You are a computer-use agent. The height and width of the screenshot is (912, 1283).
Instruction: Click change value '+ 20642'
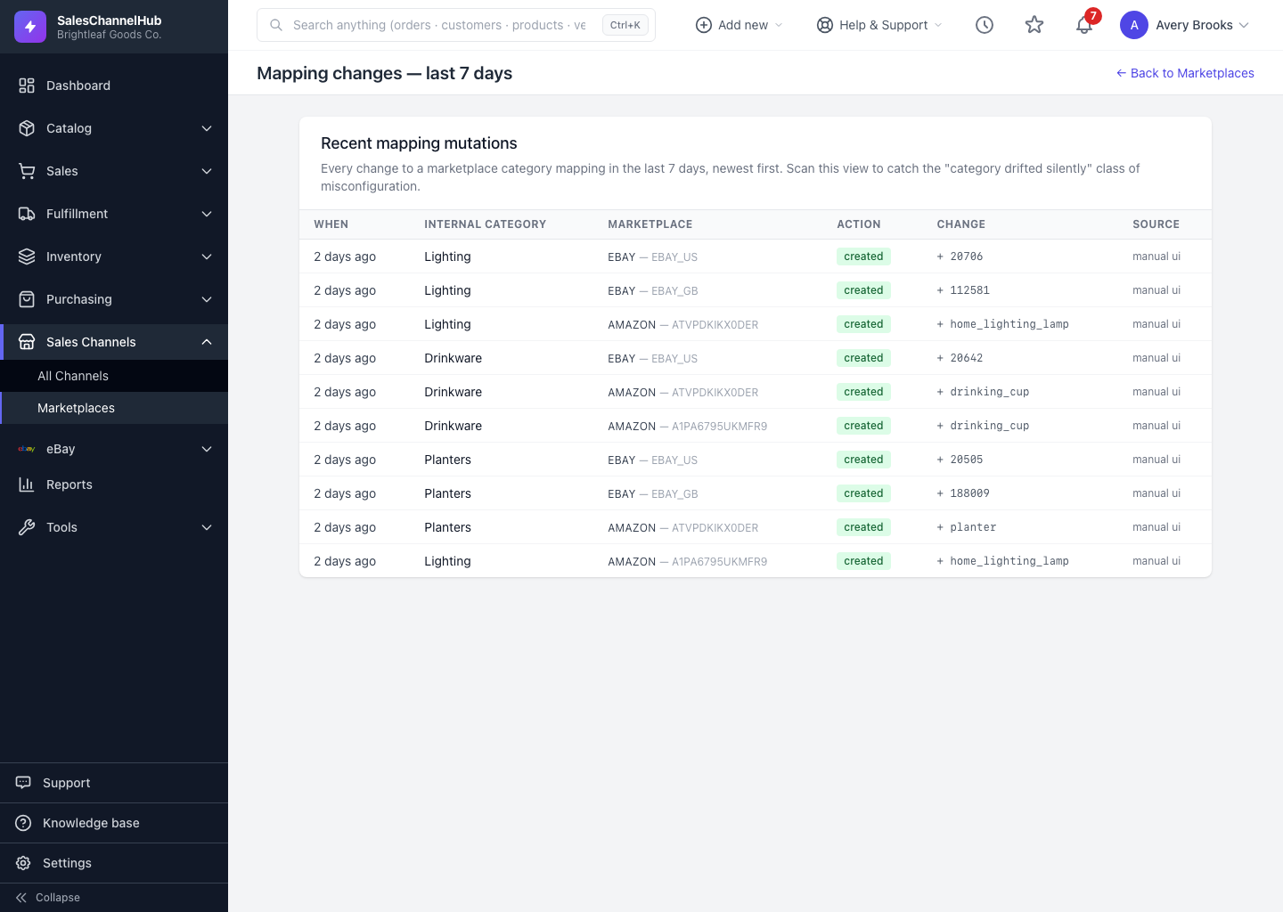960,358
